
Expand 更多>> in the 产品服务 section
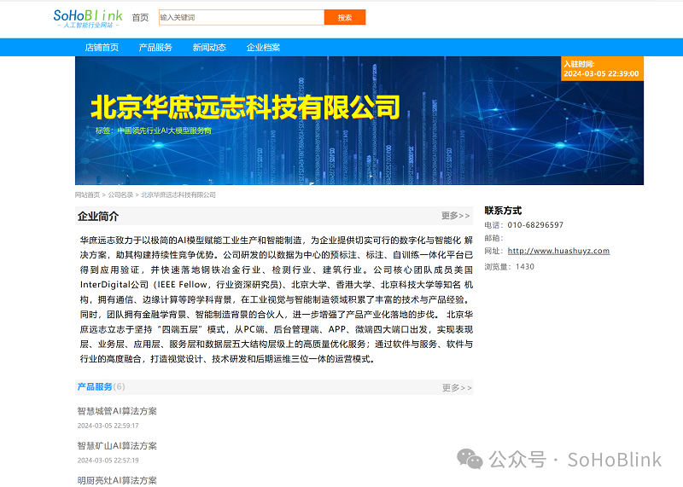tap(457, 387)
